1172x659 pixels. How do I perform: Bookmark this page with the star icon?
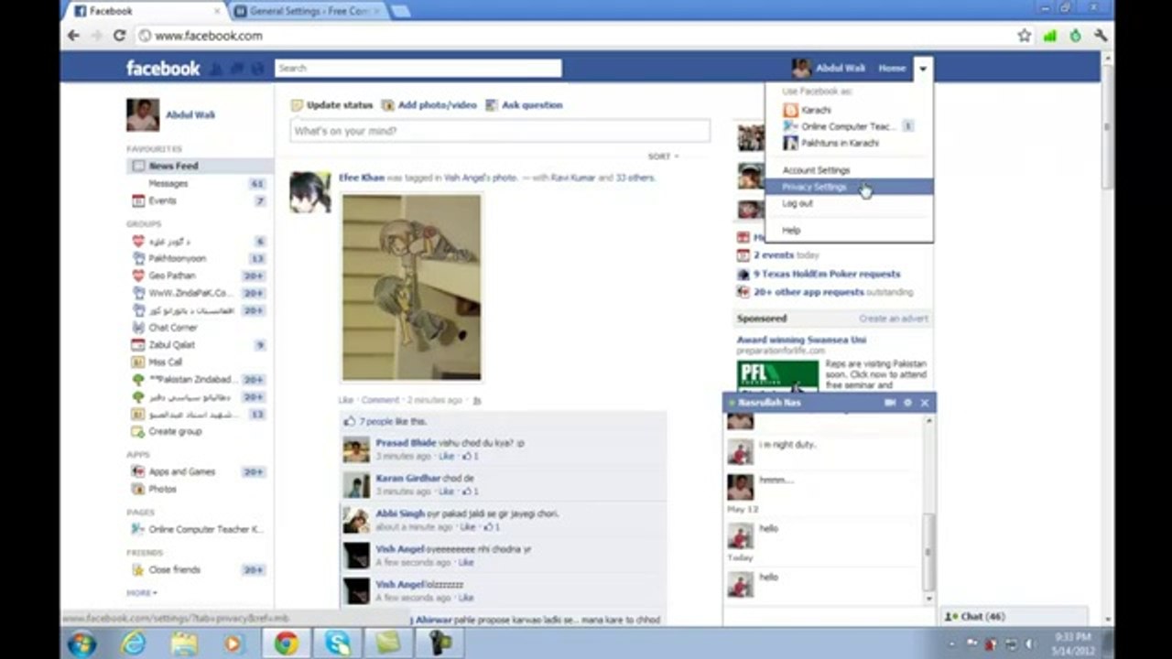click(x=1025, y=36)
